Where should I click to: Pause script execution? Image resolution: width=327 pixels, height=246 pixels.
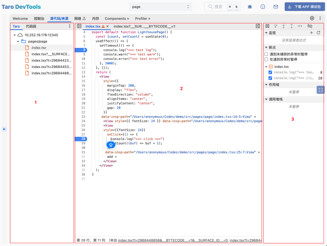coord(267,26)
